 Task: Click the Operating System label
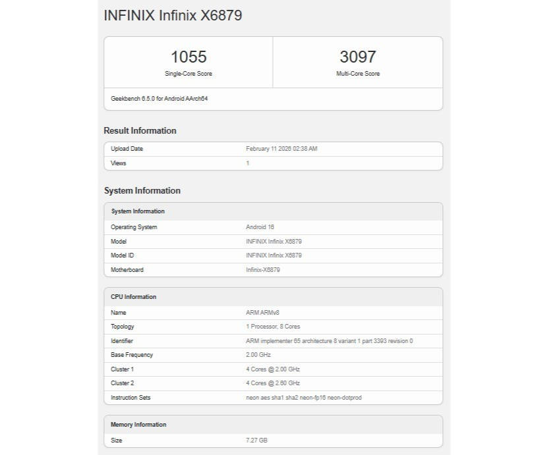tap(134, 227)
